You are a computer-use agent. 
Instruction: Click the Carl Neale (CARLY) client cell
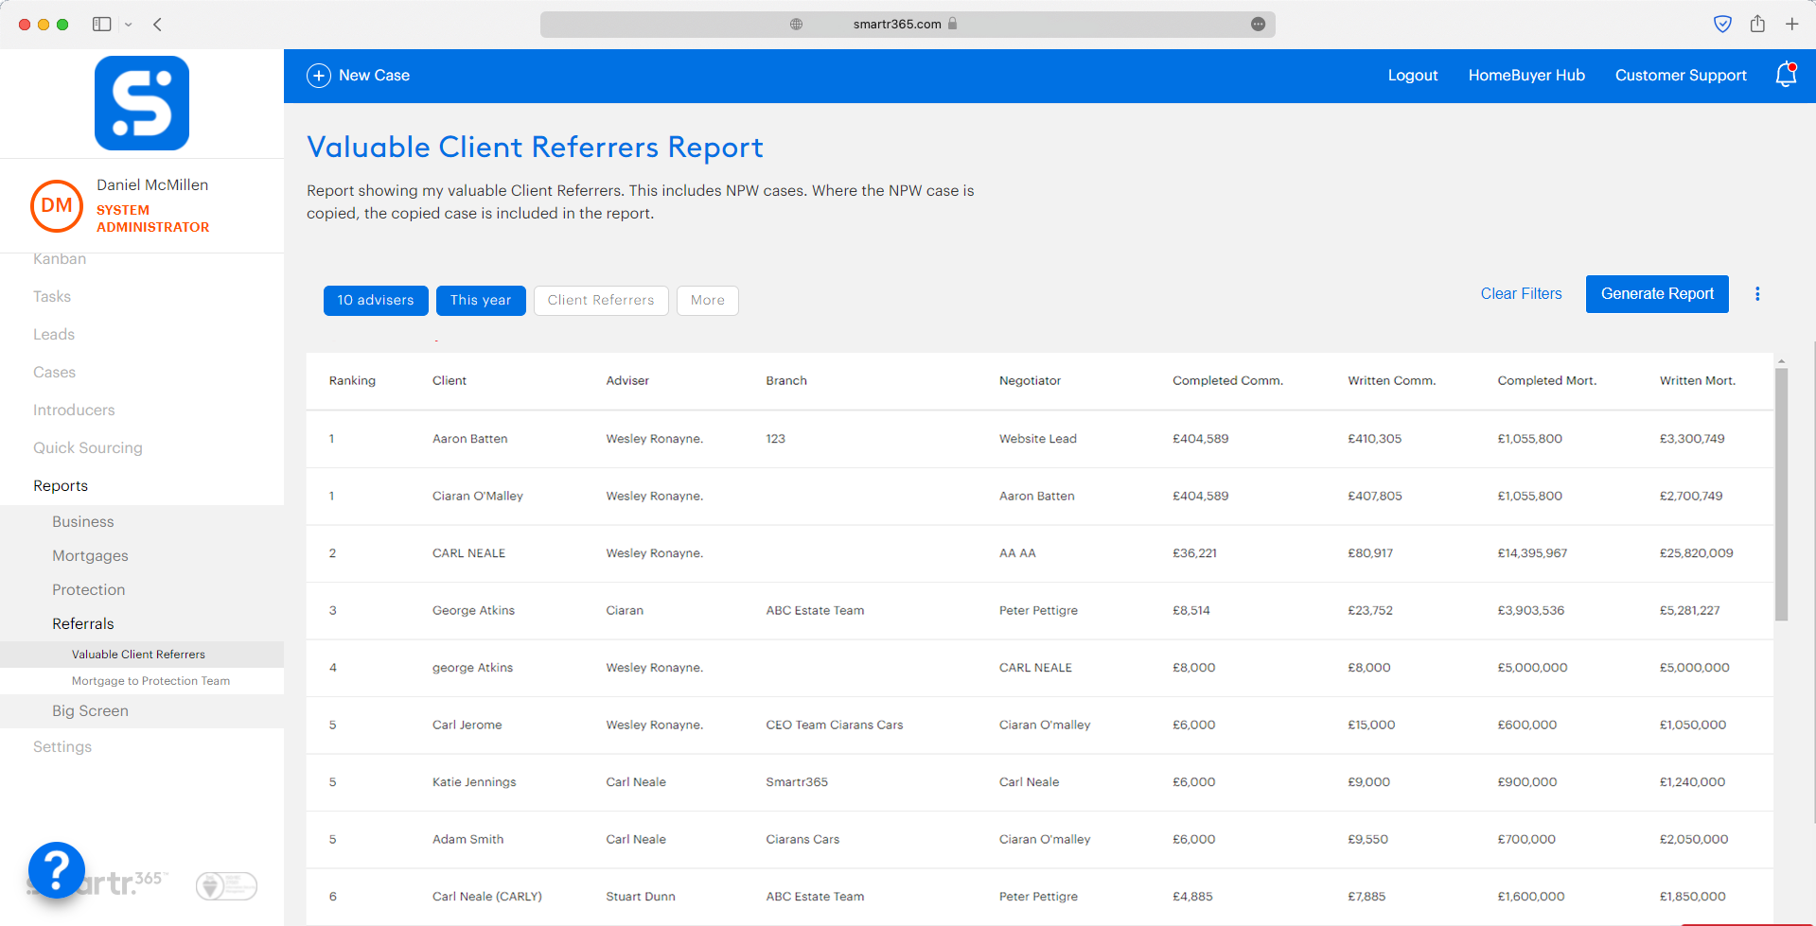486,897
